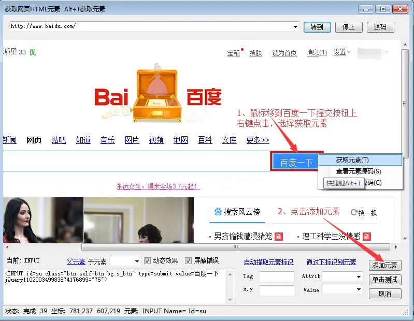Viewport: 414px width, 321px height.
Task: Click the page scroll-down arrow
Action: [x=405, y=239]
